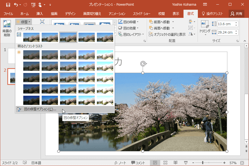Image resolution: width=249 pixels, height=166 pixels.
Task: Toggle the Comments (コメント) pane
Action: [x=138, y=162]
